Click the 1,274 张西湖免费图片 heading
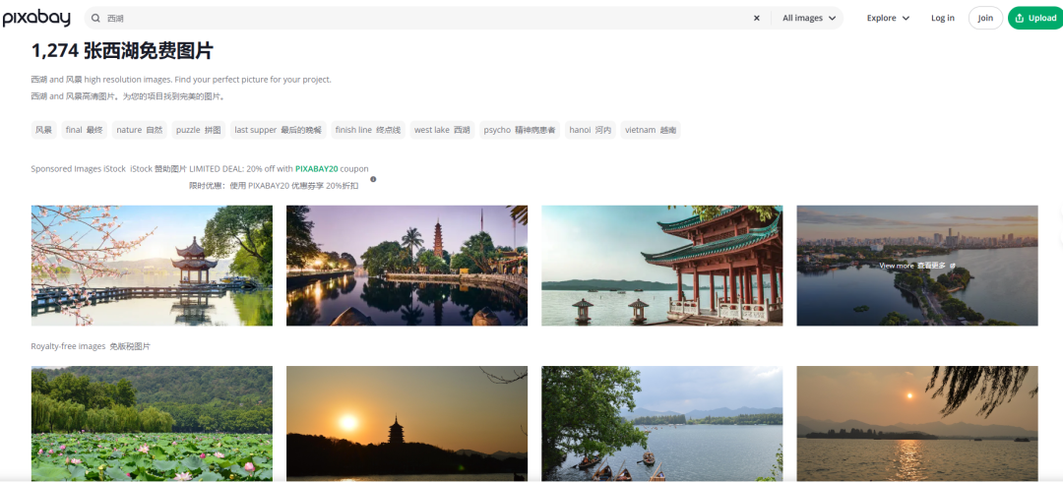The image size is (1063, 482). click(122, 51)
